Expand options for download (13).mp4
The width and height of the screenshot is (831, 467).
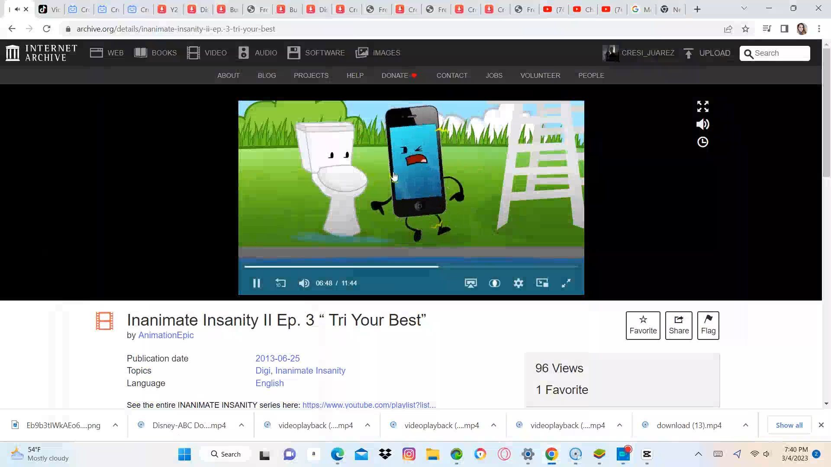(745, 425)
